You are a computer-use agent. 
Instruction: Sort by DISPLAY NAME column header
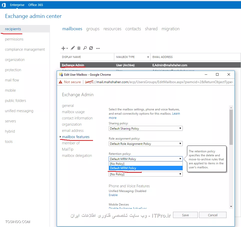[71, 57]
